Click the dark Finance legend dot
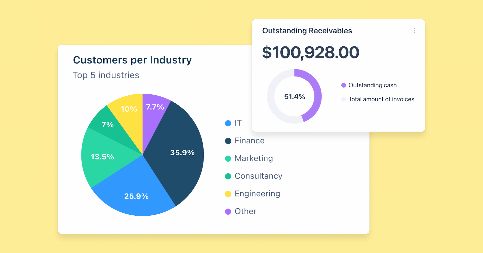This screenshot has height=253, width=483. (228, 141)
